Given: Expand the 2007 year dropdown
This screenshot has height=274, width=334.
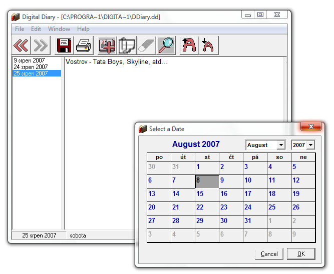Looking at the screenshot, I should (x=311, y=145).
